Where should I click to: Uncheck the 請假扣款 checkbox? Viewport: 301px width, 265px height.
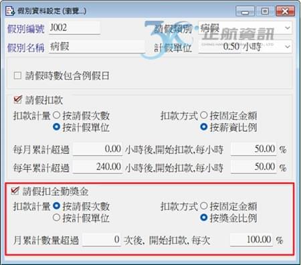17,100
